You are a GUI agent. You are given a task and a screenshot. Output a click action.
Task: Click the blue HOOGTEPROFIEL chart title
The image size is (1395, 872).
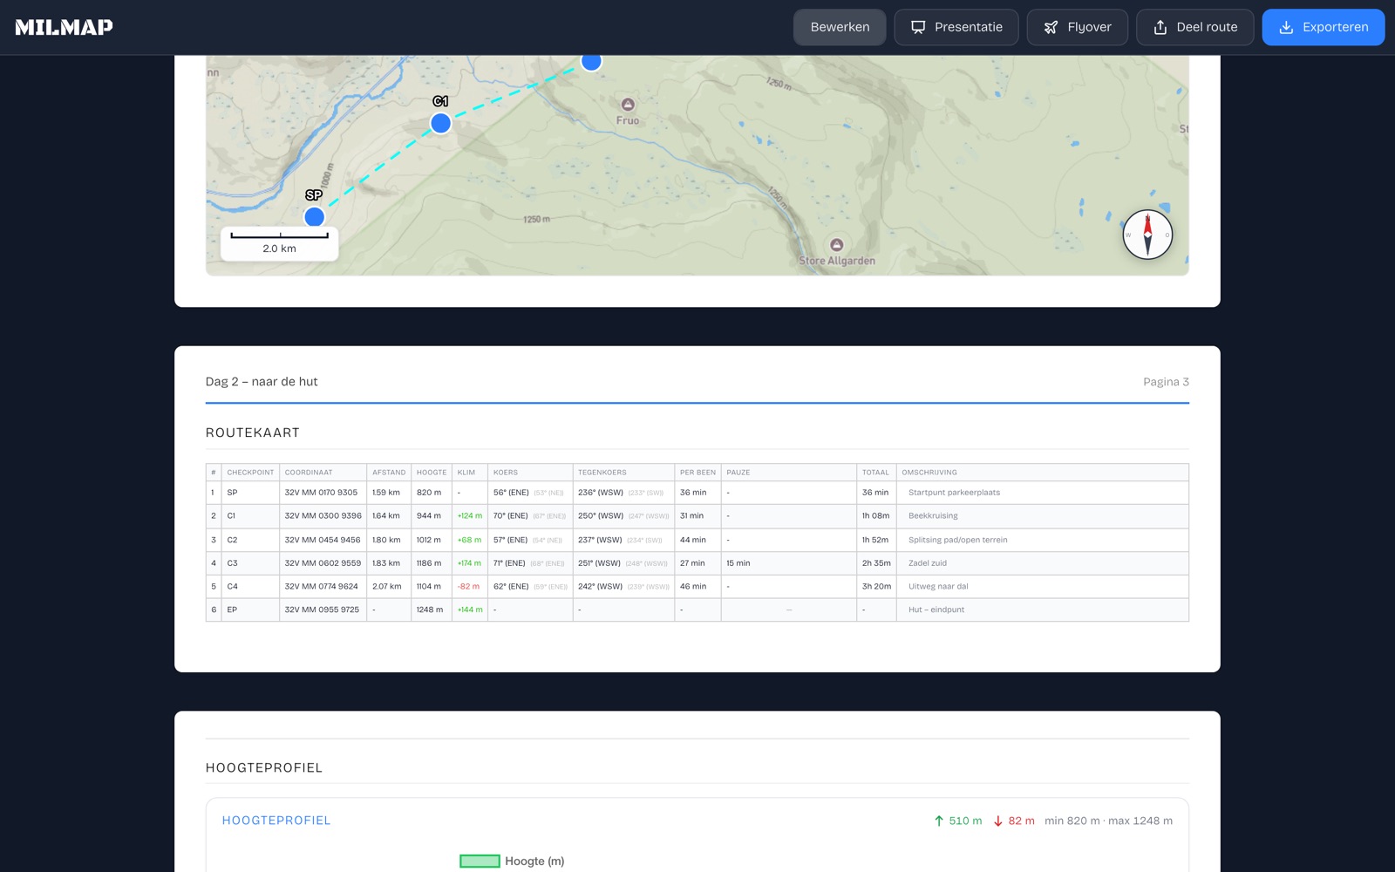coord(276,821)
